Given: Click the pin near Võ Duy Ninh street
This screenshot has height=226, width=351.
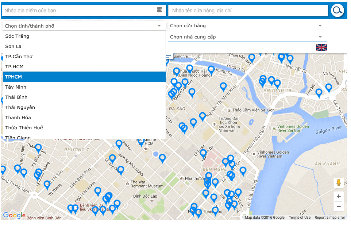Looking at the screenshot, I should click(x=329, y=88).
